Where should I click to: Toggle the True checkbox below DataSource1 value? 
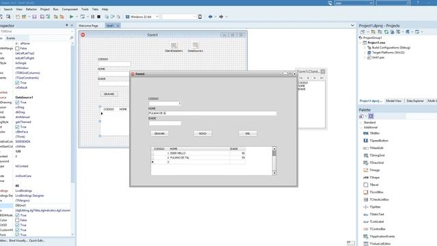tap(17, 102)
